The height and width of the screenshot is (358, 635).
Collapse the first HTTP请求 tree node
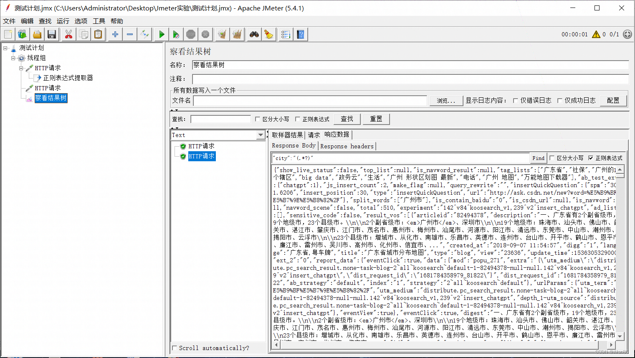pos(21,68)
